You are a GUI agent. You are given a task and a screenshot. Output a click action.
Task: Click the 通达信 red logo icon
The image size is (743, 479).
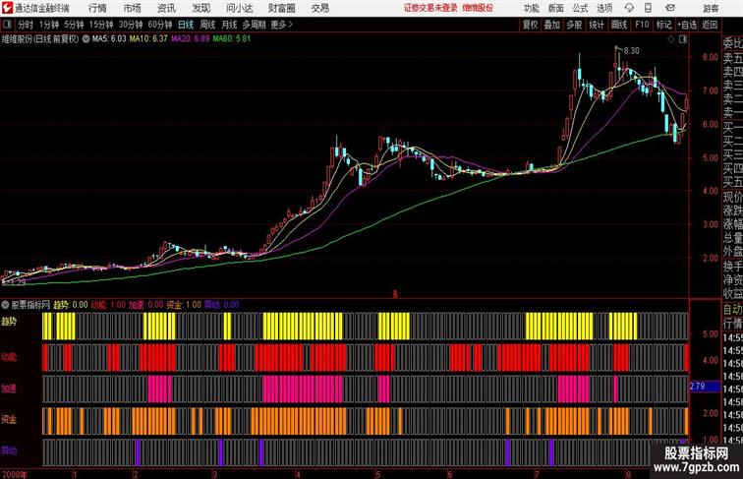[7, 8]
